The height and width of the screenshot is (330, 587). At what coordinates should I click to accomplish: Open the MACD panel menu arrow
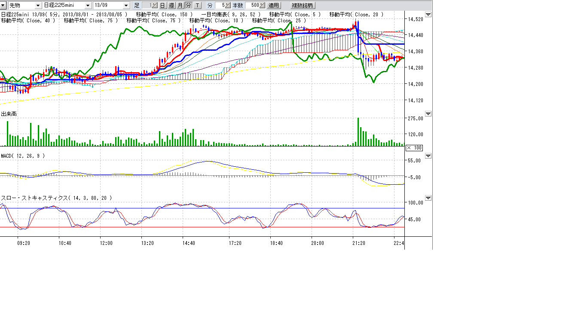tap(428, 156)
